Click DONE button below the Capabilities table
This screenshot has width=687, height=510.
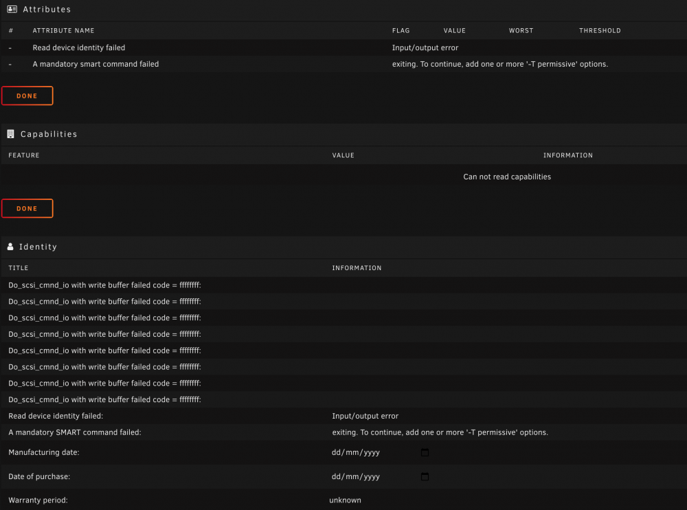[x=27, y=208]
